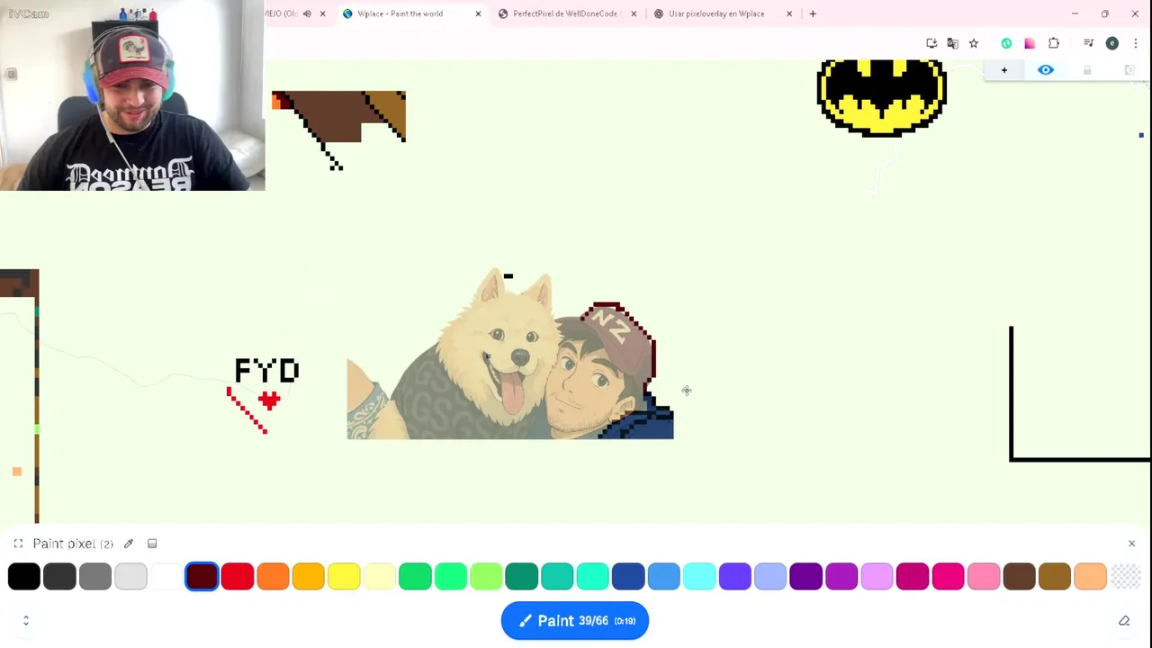Screen dimensions: 1152x648
Task: Choose the light gray color swatch
Action: pyautogui.click(x=130, y=576)
